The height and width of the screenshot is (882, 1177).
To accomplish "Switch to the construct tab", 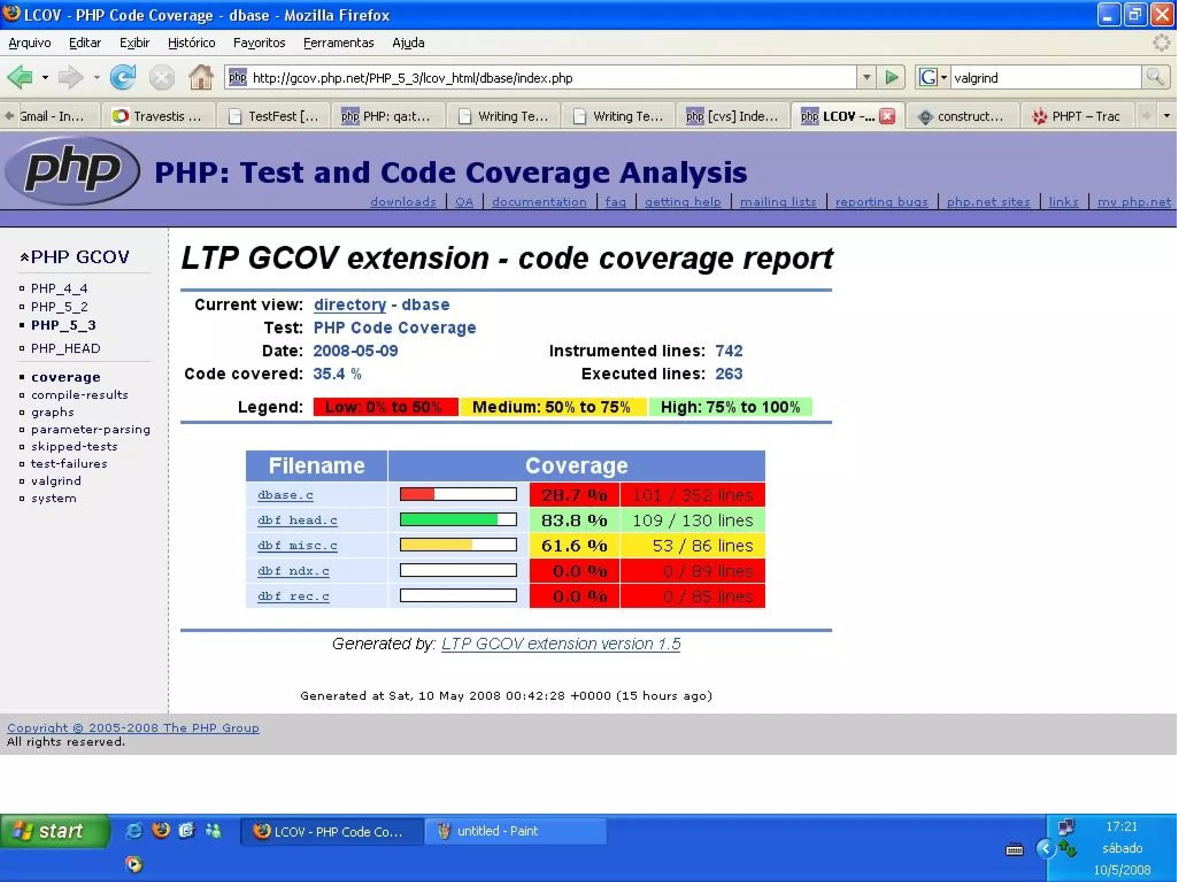I will point(963,116).
